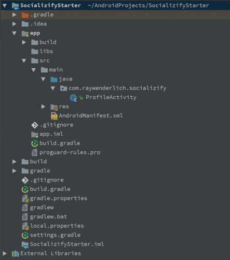Collapse the src folder arrow
230x260 pixels.
coord(24,61)
